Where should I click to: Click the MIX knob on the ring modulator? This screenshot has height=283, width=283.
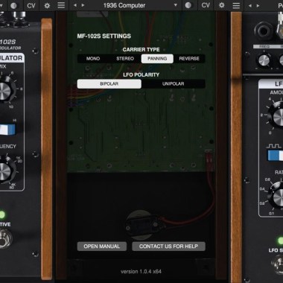[4, 91]
